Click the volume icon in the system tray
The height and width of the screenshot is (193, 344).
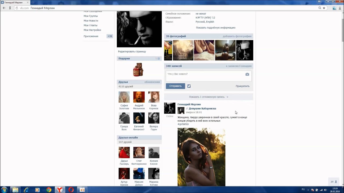[x=326, y=190]
